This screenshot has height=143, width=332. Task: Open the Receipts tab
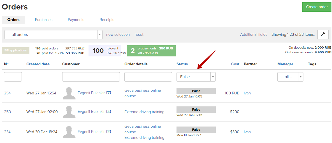(x=107, y=20)
